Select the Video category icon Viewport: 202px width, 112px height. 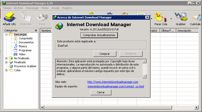pos(15,54)
